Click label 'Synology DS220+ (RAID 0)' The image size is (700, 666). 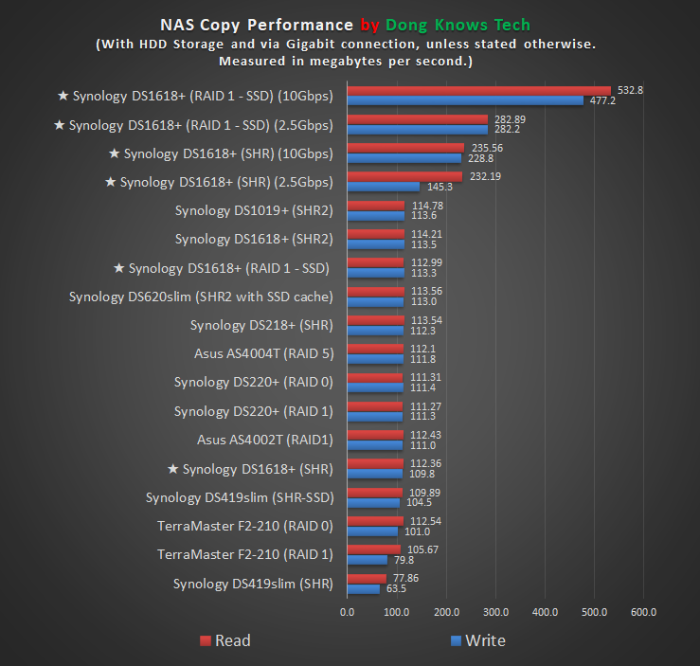[254, 382]
